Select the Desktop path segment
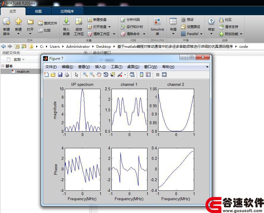The width and height of the screenshot is (264, 213). (x=103, y=46)
